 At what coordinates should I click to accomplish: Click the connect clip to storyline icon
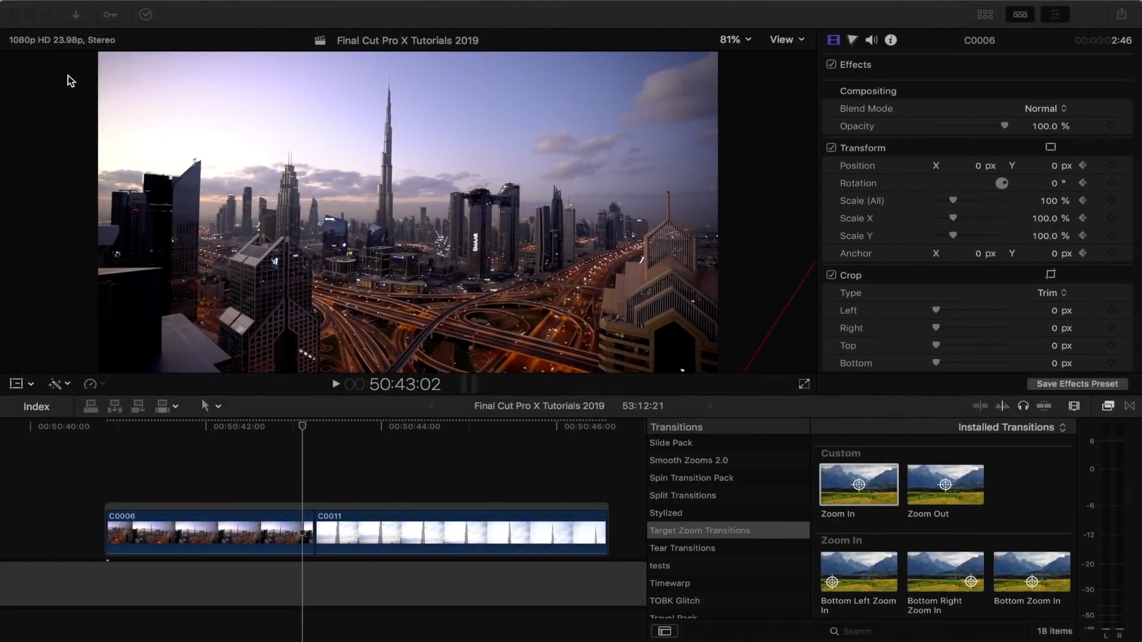[91, 406]
